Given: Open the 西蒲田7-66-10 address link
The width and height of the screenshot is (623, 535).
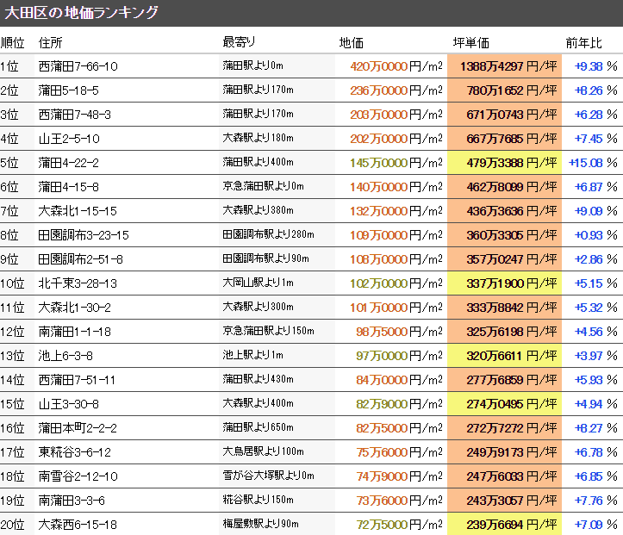Looking at the screenshot, I should (x=78, y=66).
